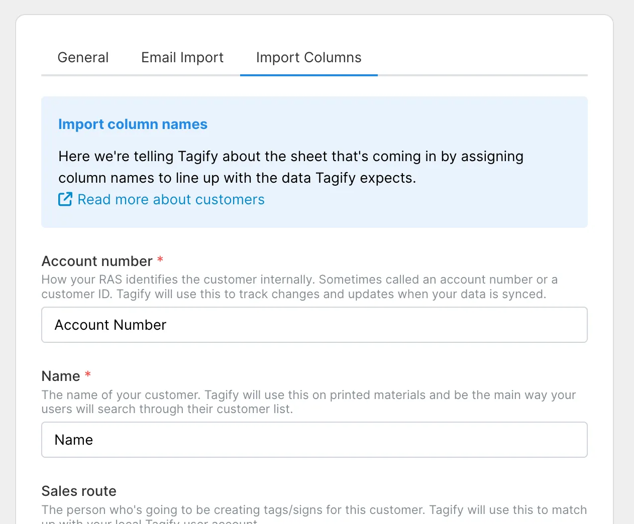
Task: Click the external link icon beside Read more
Action: pyautogui.click(x=65, y=199)
